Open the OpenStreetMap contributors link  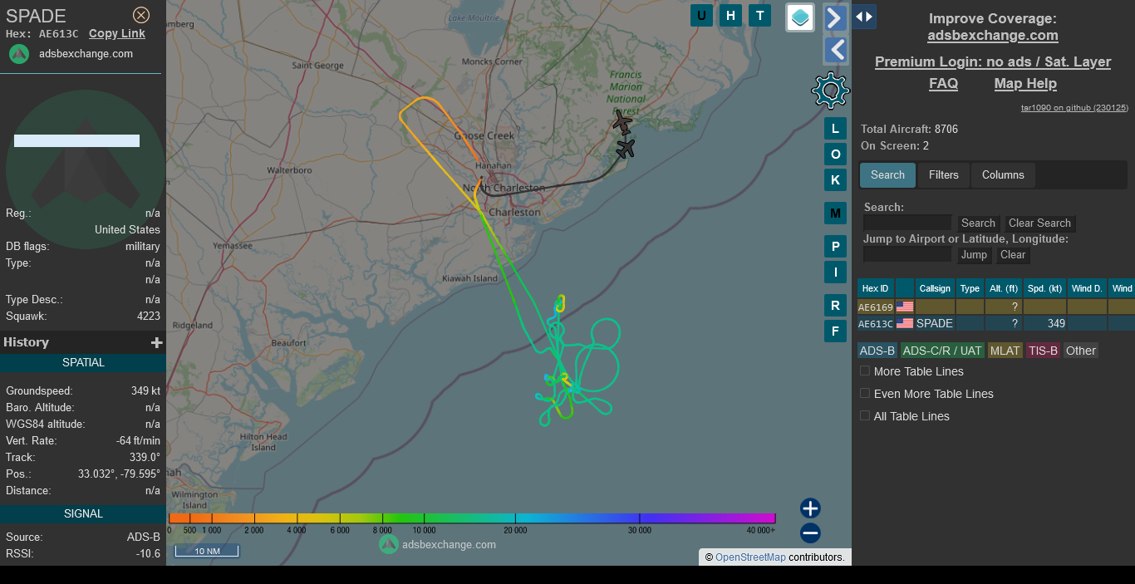[x=750, y=557]
